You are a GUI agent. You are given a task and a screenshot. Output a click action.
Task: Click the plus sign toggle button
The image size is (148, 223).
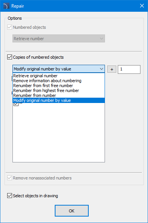pos(112,69)
